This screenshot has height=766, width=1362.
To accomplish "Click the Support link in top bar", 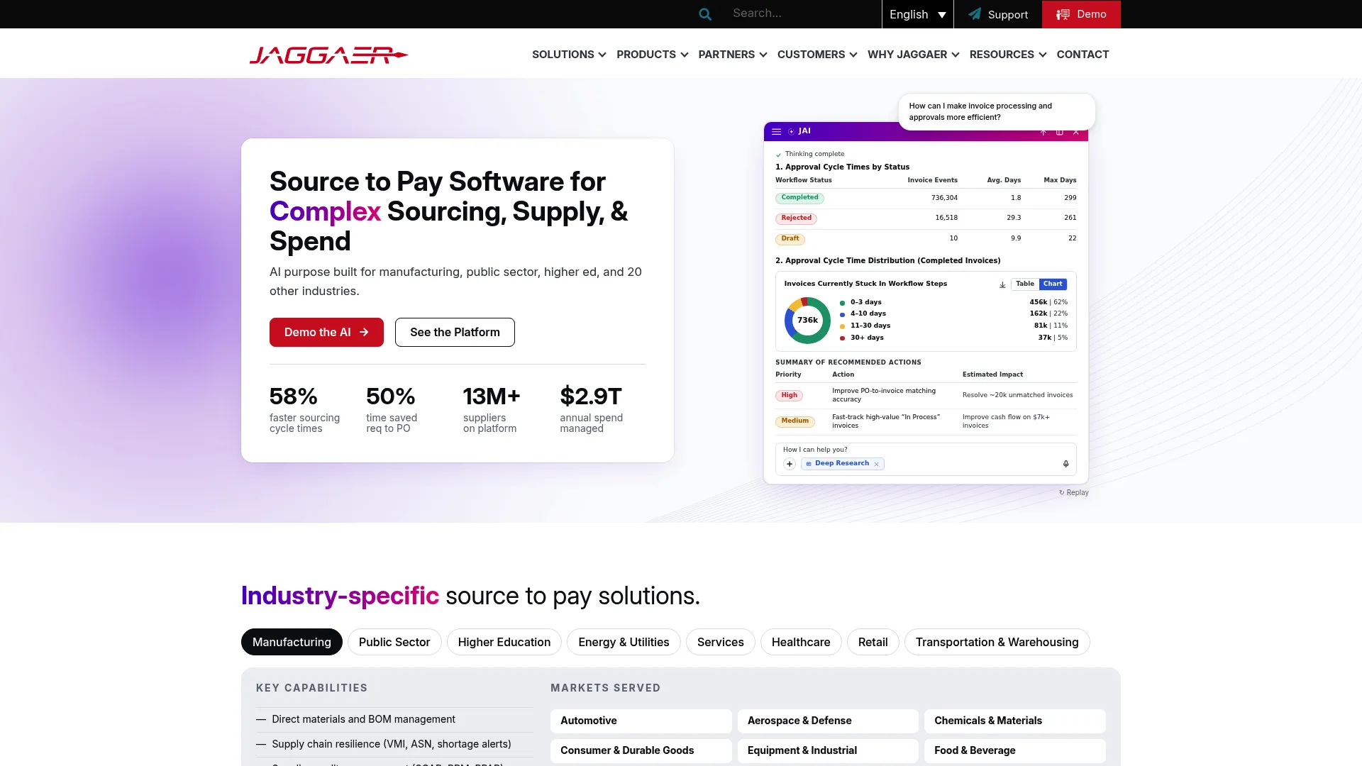I will point(998,14).
